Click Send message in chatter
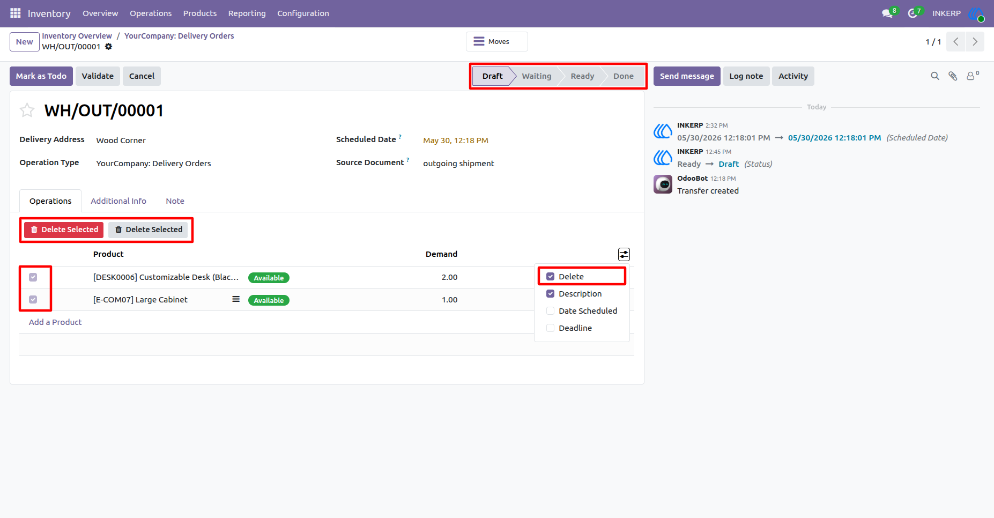994x518 pixels. coord(687,76)
